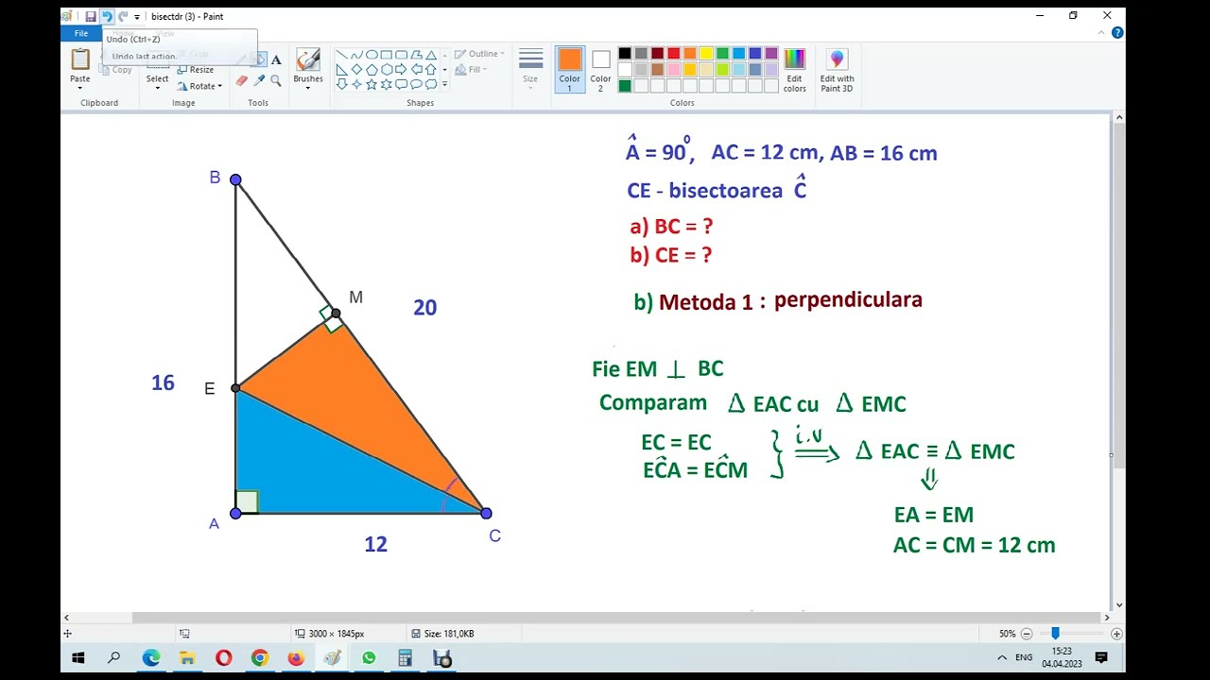This screenshot has height=680, width=1210.
Task: Expand the Shapes gallery More arrow
Action: pyautogui.click(x=444, y=84)
